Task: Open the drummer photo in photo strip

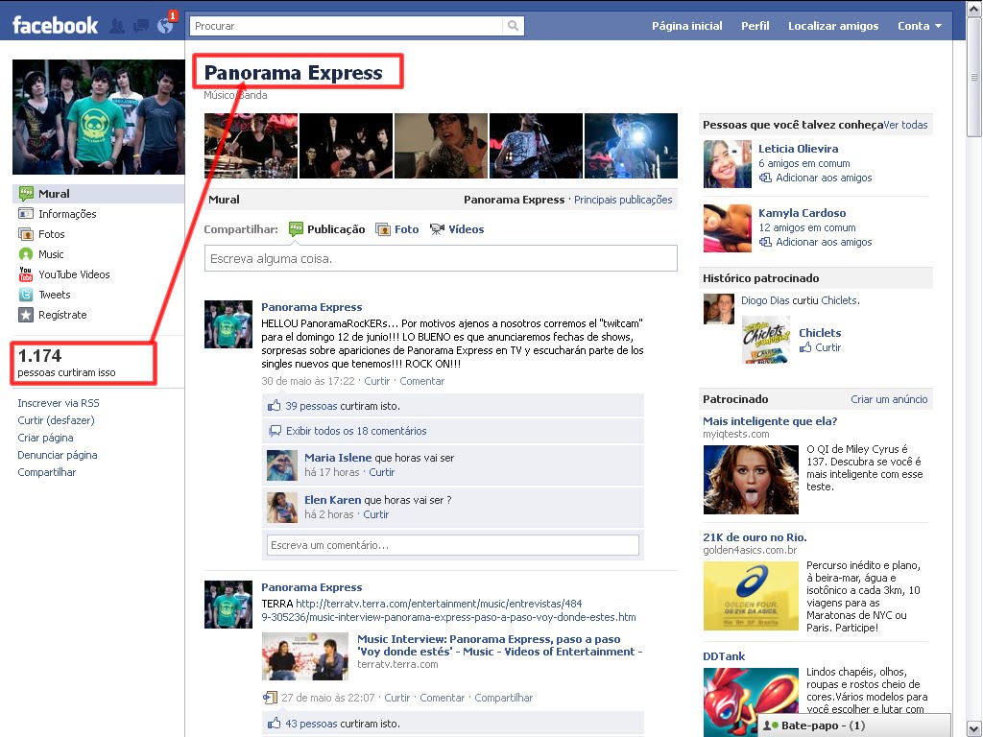Action: (x=251, y=146)
